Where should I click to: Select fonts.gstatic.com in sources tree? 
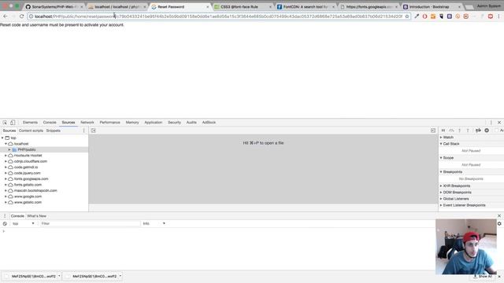click(x=28, y=185)
